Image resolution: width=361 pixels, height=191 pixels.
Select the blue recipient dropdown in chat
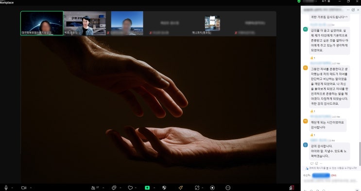321,175
